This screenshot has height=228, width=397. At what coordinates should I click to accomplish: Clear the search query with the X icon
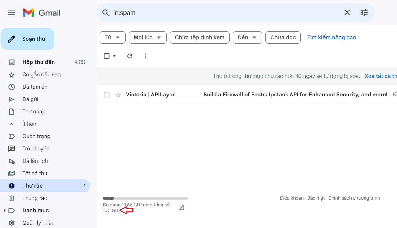(x=347, y=12)
